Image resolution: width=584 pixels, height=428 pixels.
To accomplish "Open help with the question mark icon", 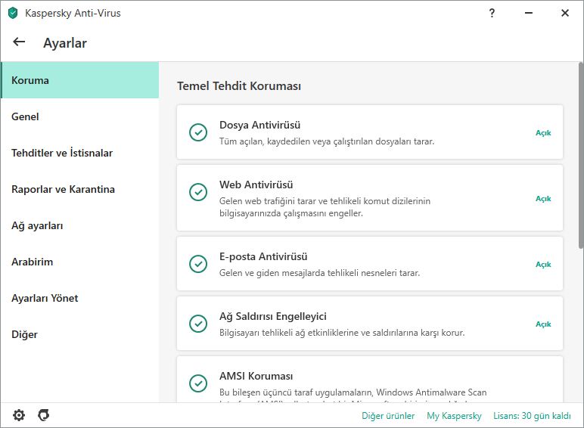I will tap(492, 13).
